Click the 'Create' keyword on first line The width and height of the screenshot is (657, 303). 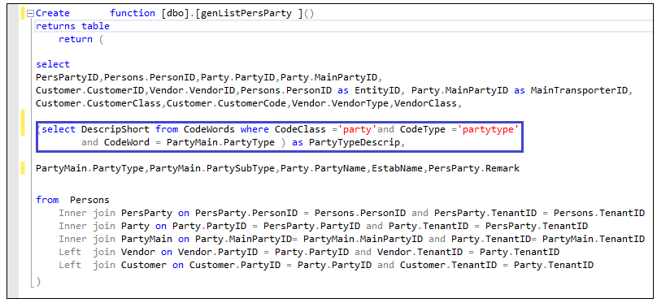coord(53,13)
